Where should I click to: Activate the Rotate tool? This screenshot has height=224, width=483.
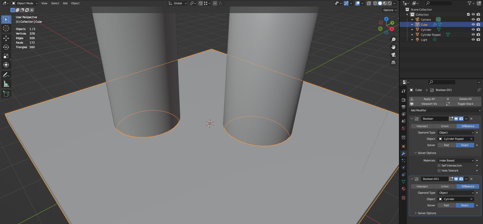(x=6, y=47)
